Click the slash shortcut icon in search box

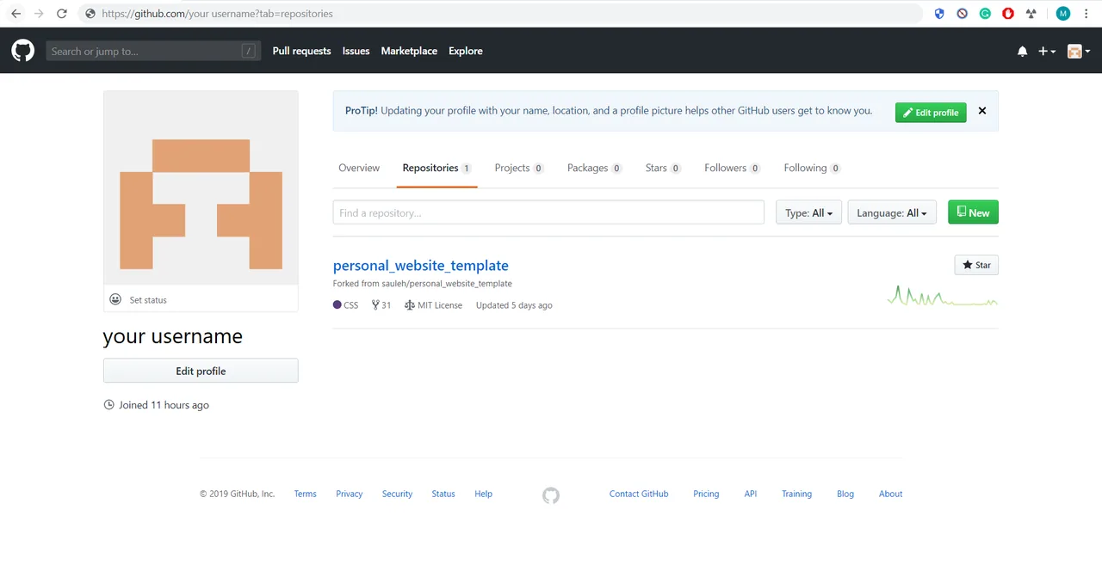pos(248,52)
